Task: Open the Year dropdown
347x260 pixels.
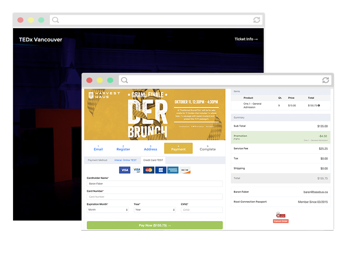Action: (x=154, y=209)
